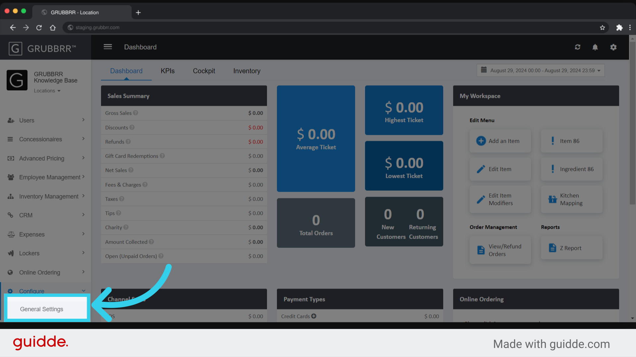Screen dimensions: 636x357
Task: Click the Fees & Charges help icon
Action: coord(145,184)
